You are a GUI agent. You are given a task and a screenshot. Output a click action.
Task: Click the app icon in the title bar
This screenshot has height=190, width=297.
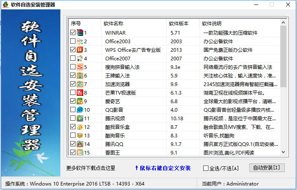tap(5, 4)
